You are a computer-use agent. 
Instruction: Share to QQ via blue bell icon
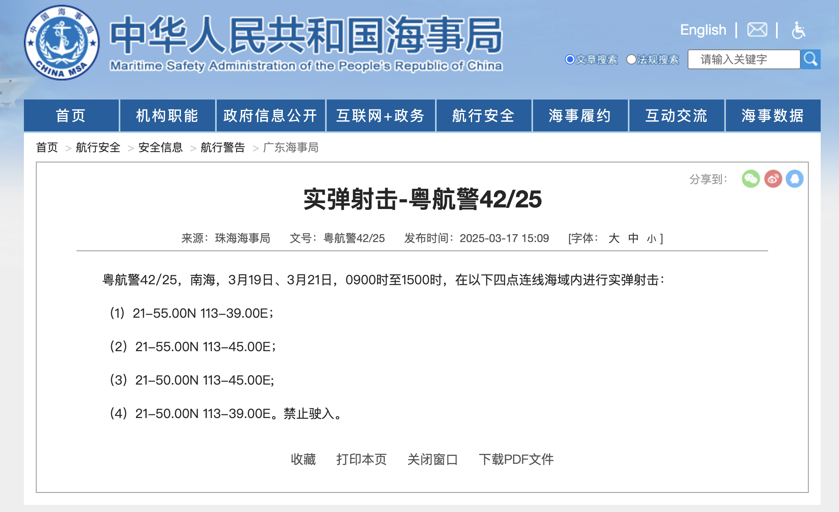tap(795, 179)
